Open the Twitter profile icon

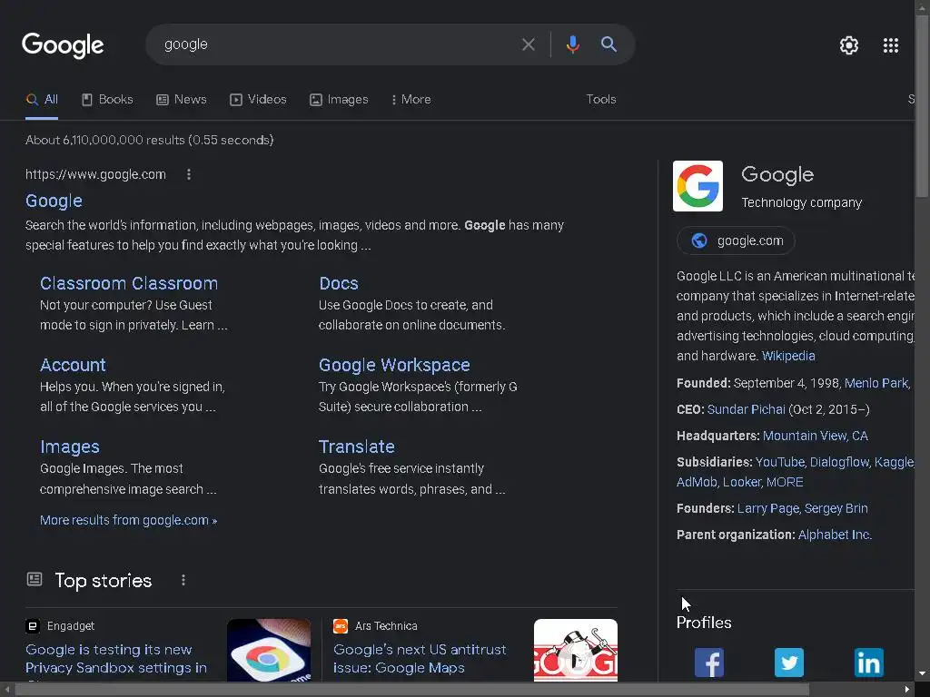(x=789, y=662)
